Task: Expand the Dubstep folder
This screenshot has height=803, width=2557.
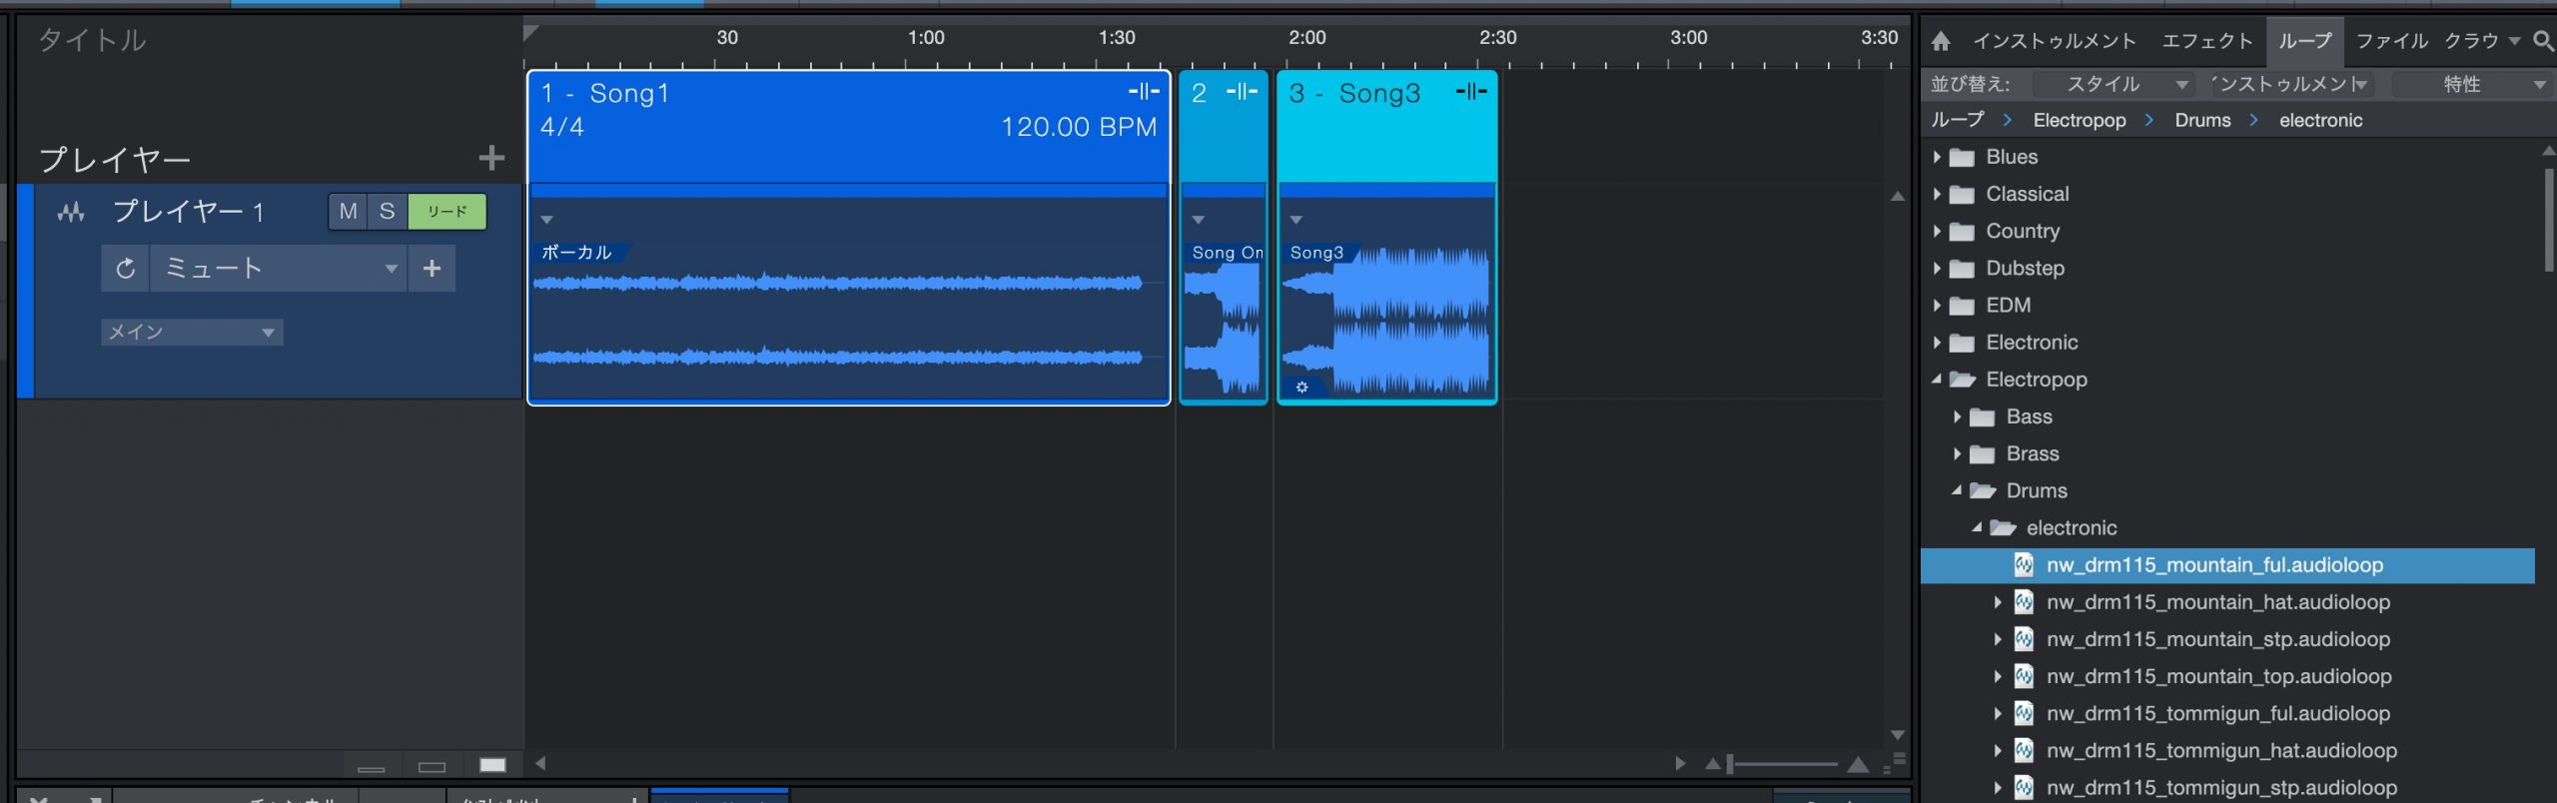Action: click(x=1937, y=269)
